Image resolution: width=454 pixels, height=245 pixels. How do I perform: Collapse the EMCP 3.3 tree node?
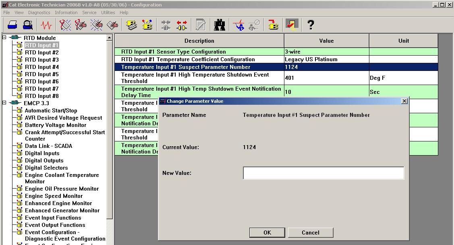pos(4,102)
